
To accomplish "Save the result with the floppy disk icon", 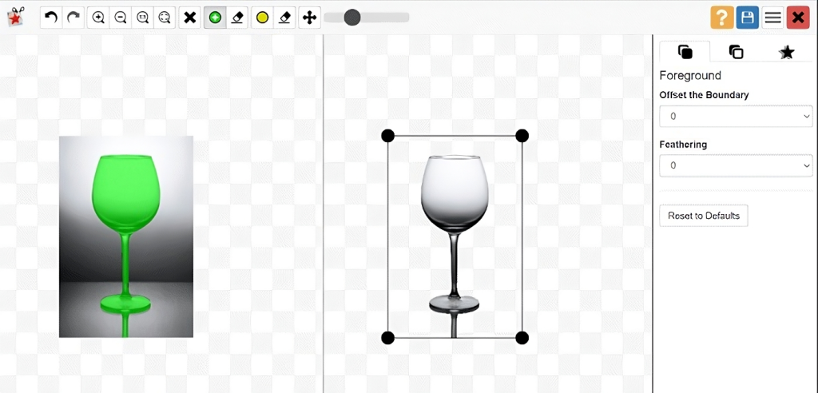I will 748,18.
